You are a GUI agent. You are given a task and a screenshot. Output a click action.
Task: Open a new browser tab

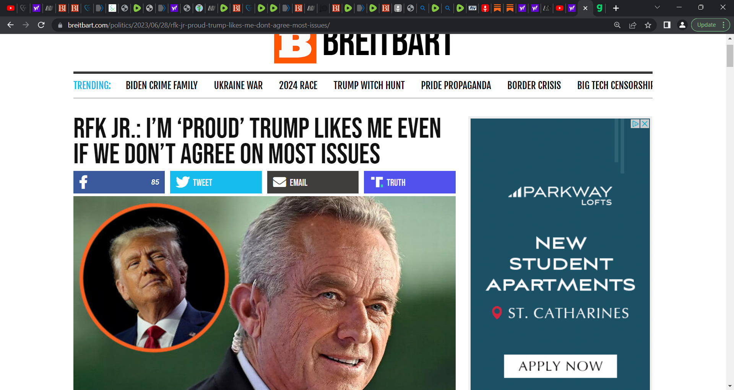[616, 8]
